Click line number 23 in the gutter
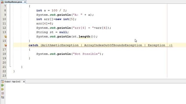The width and height of the screenshot is (186, 104). (4, 76)
